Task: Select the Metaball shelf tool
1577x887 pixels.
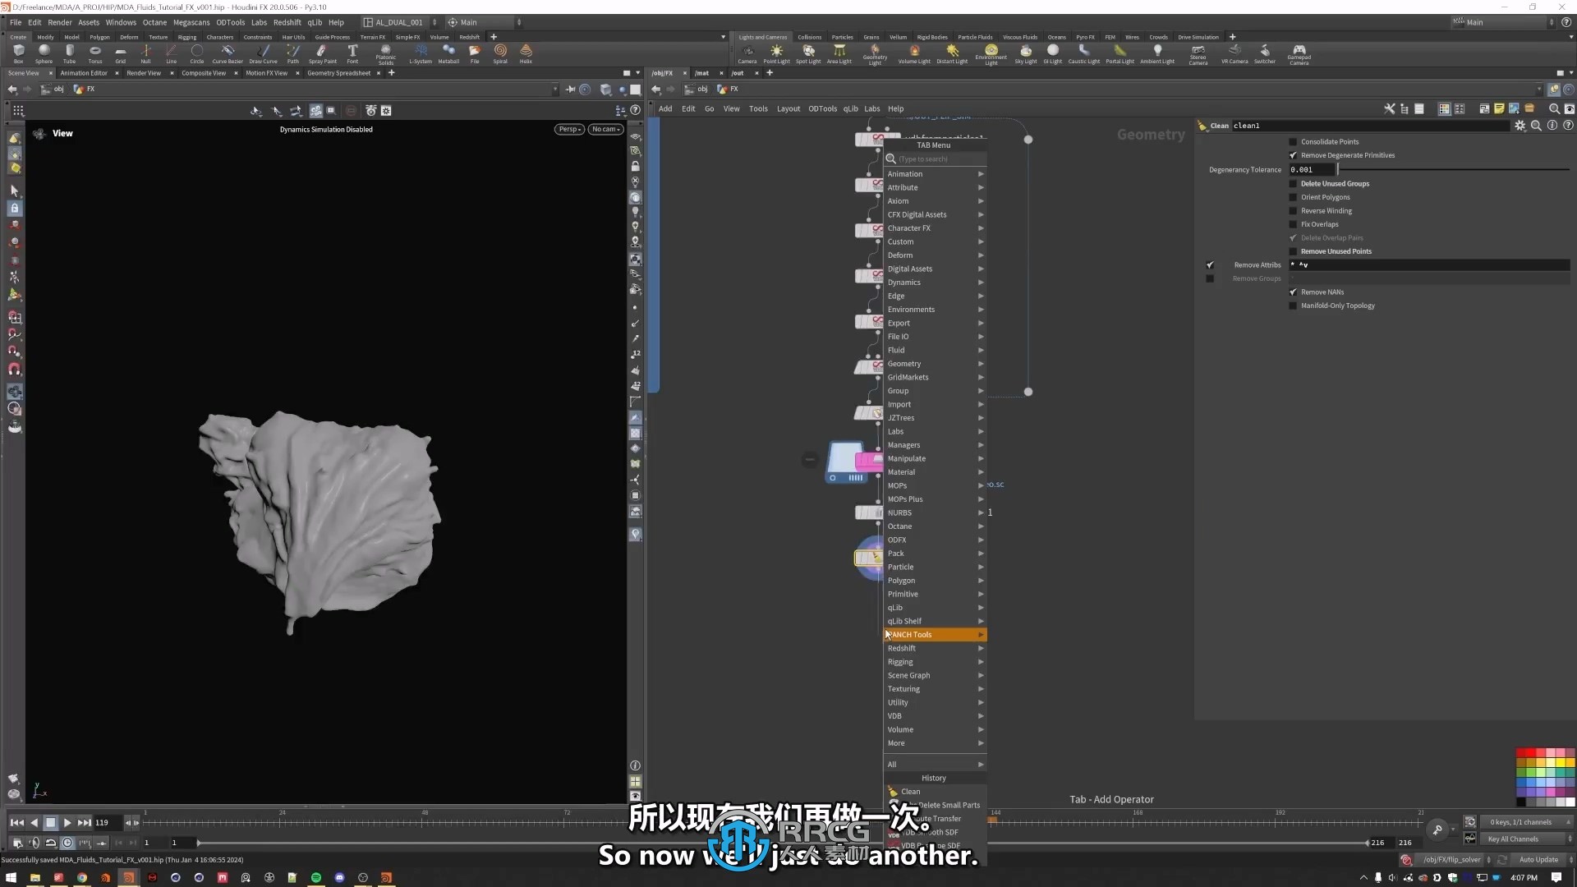Action: click(x=448, y=53)
